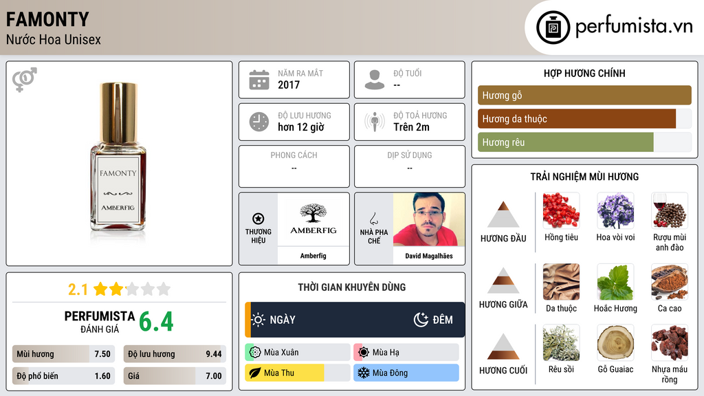Click the perfumista.vn bottle logo icon
The image size is (704, 396).
pos(553,27)
